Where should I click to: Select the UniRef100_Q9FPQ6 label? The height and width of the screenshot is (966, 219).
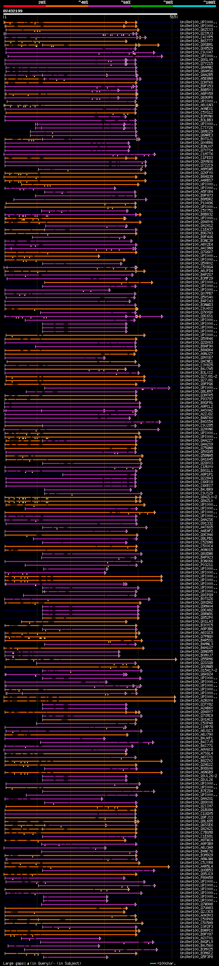(196, 384)
